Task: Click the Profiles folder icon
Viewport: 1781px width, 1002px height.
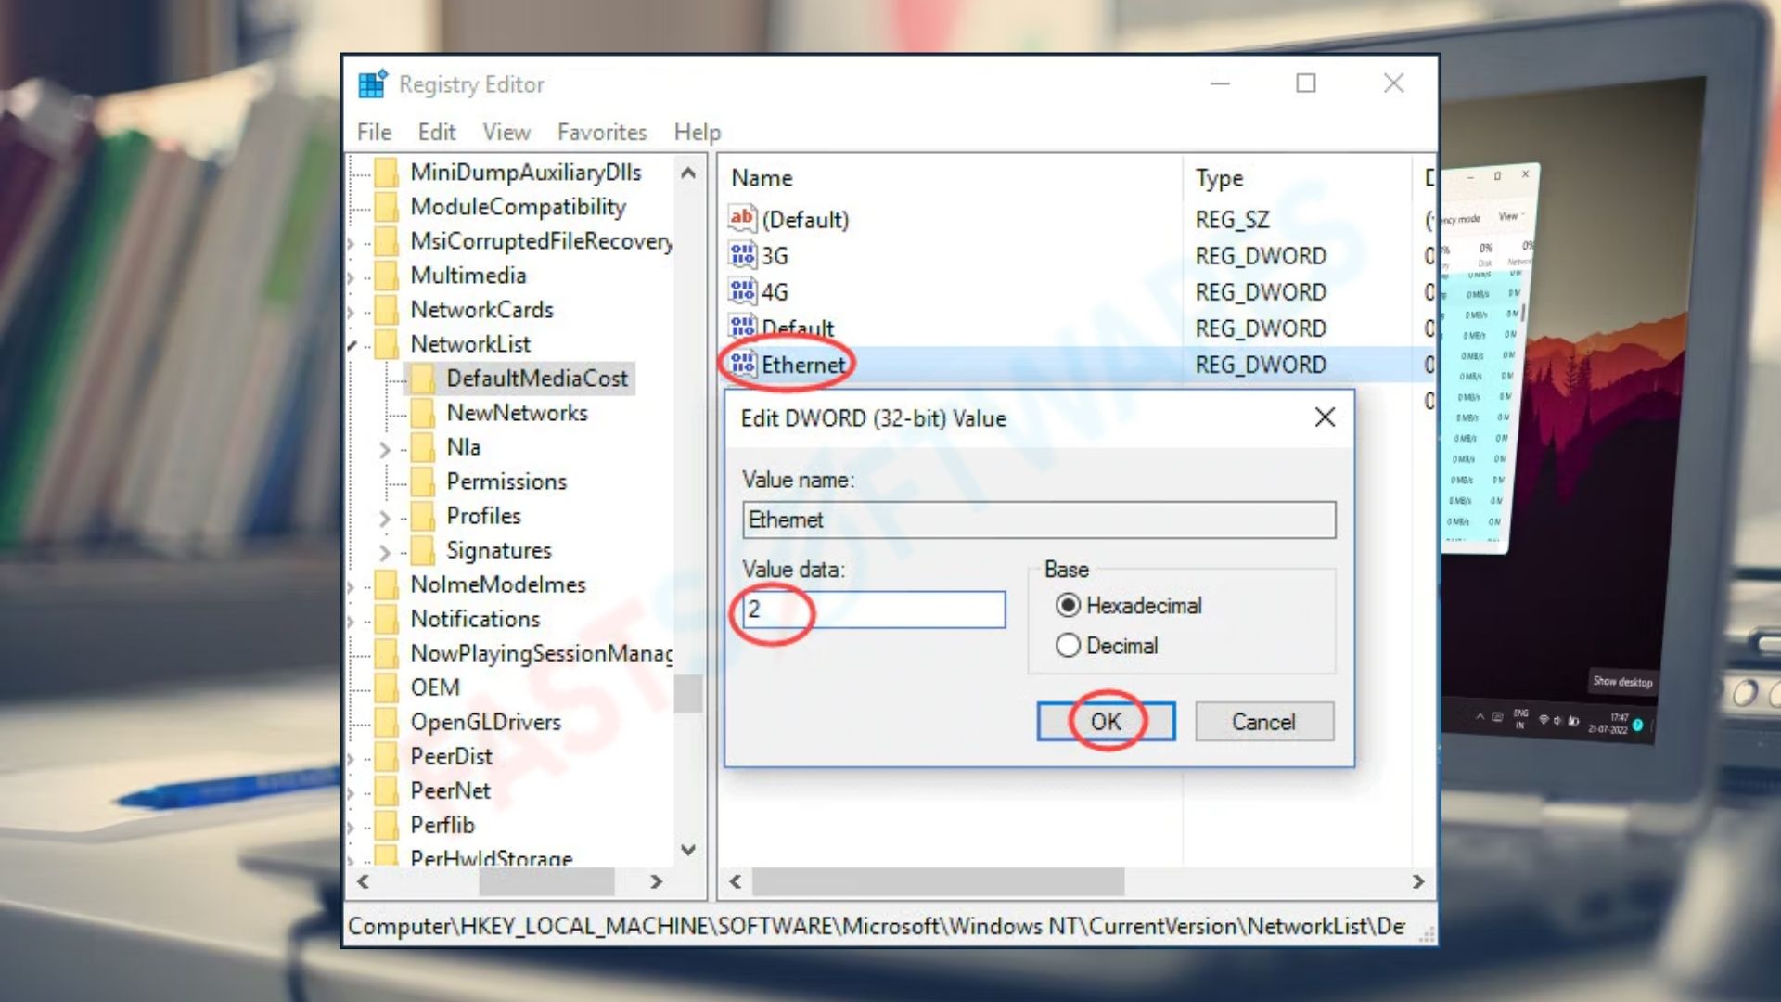Action: pyautogui.click(x=423, y=516)
